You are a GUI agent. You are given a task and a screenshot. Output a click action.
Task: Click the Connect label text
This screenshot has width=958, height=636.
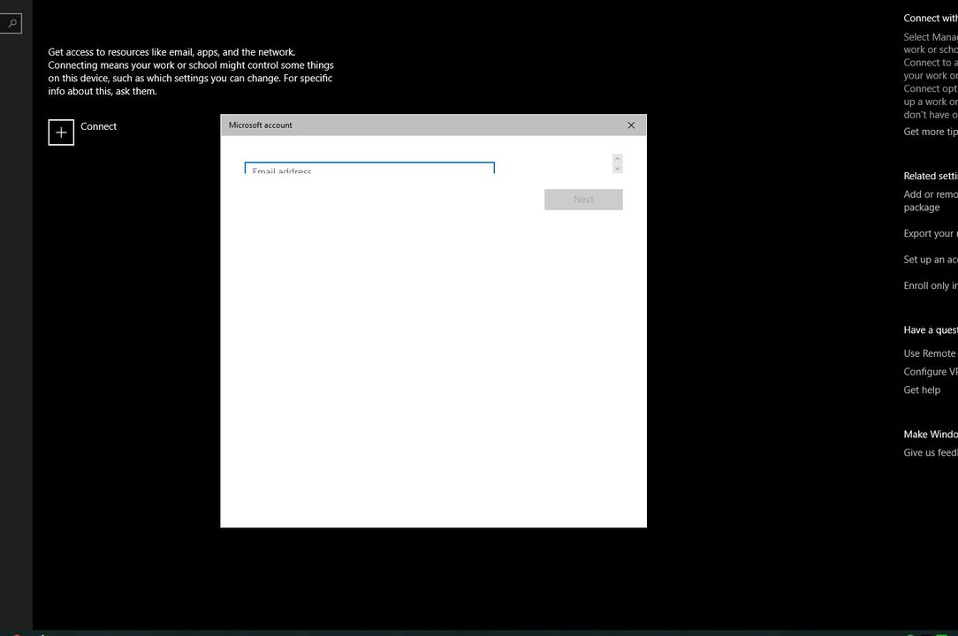[x=98, y=126]
